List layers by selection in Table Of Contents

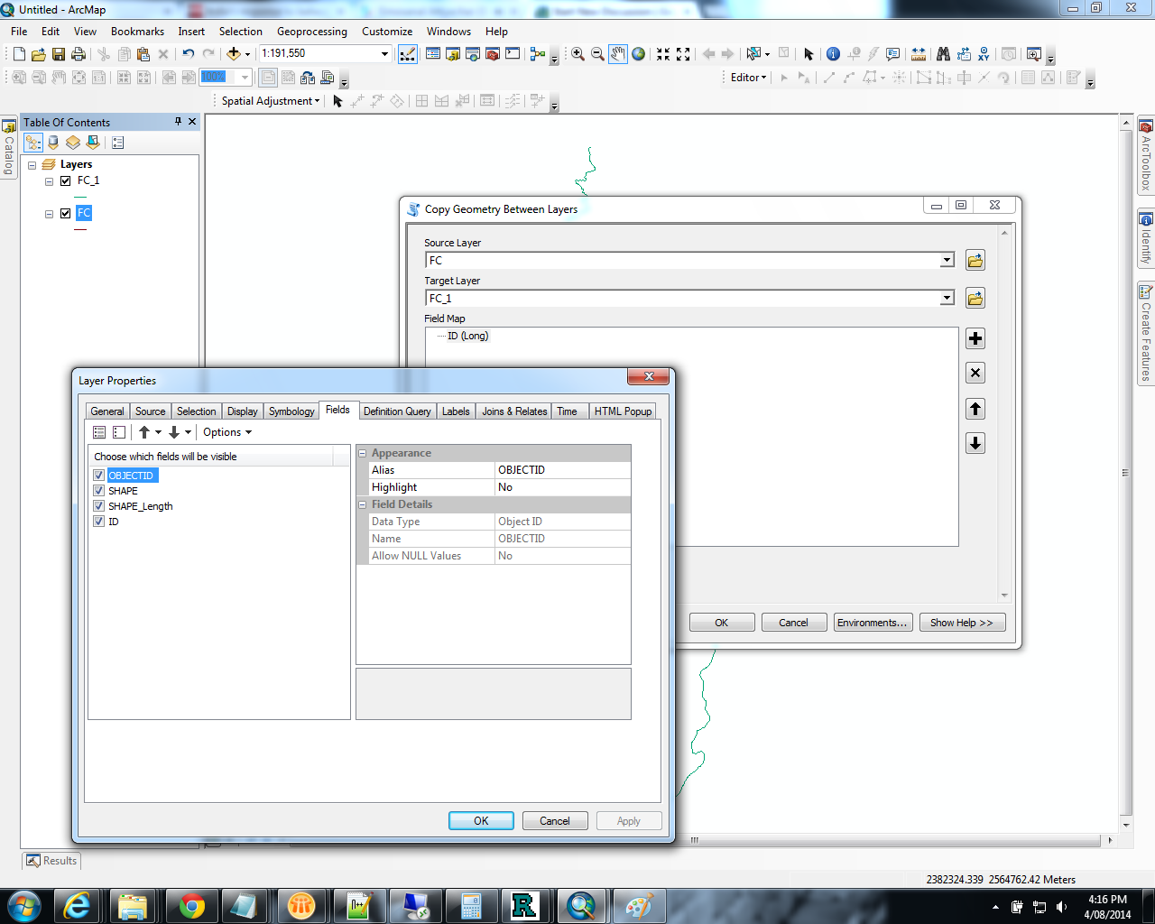point(93,143)
